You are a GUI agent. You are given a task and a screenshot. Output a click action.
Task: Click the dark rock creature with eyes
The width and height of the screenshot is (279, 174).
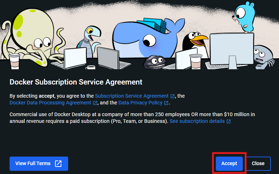154,62
